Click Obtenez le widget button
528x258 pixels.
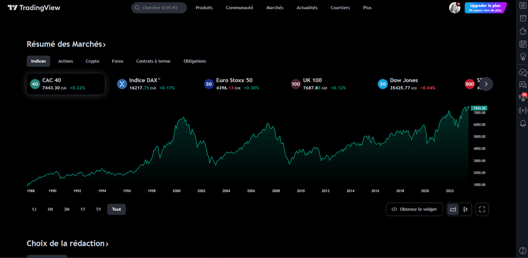point(414,209)
